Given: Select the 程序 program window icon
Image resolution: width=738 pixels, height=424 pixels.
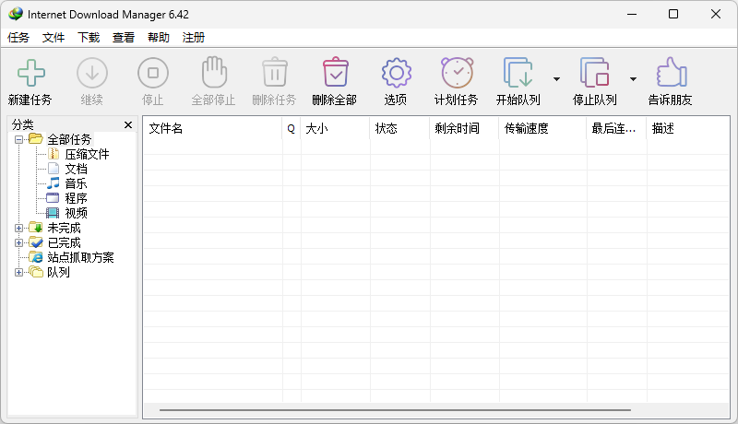Looking at the screenshot, I should pos(53,198).
